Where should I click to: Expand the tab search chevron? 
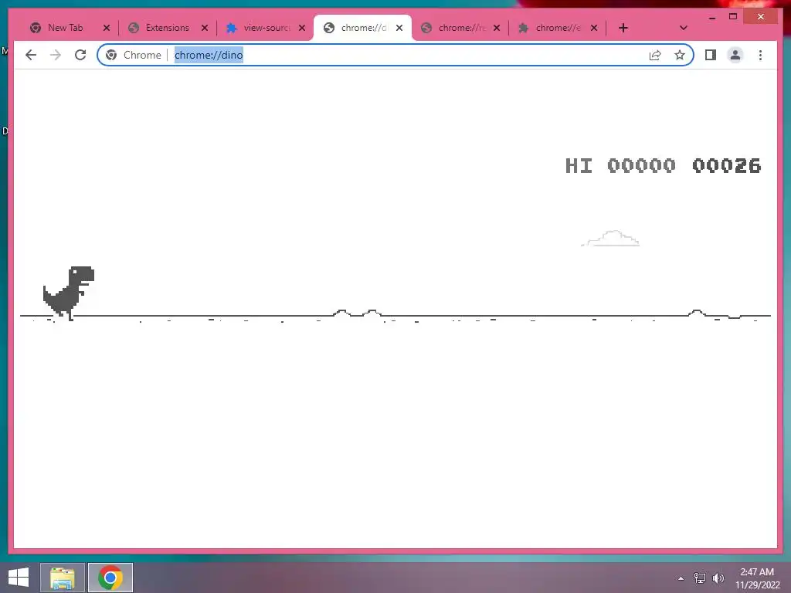[x=683, y=28]
